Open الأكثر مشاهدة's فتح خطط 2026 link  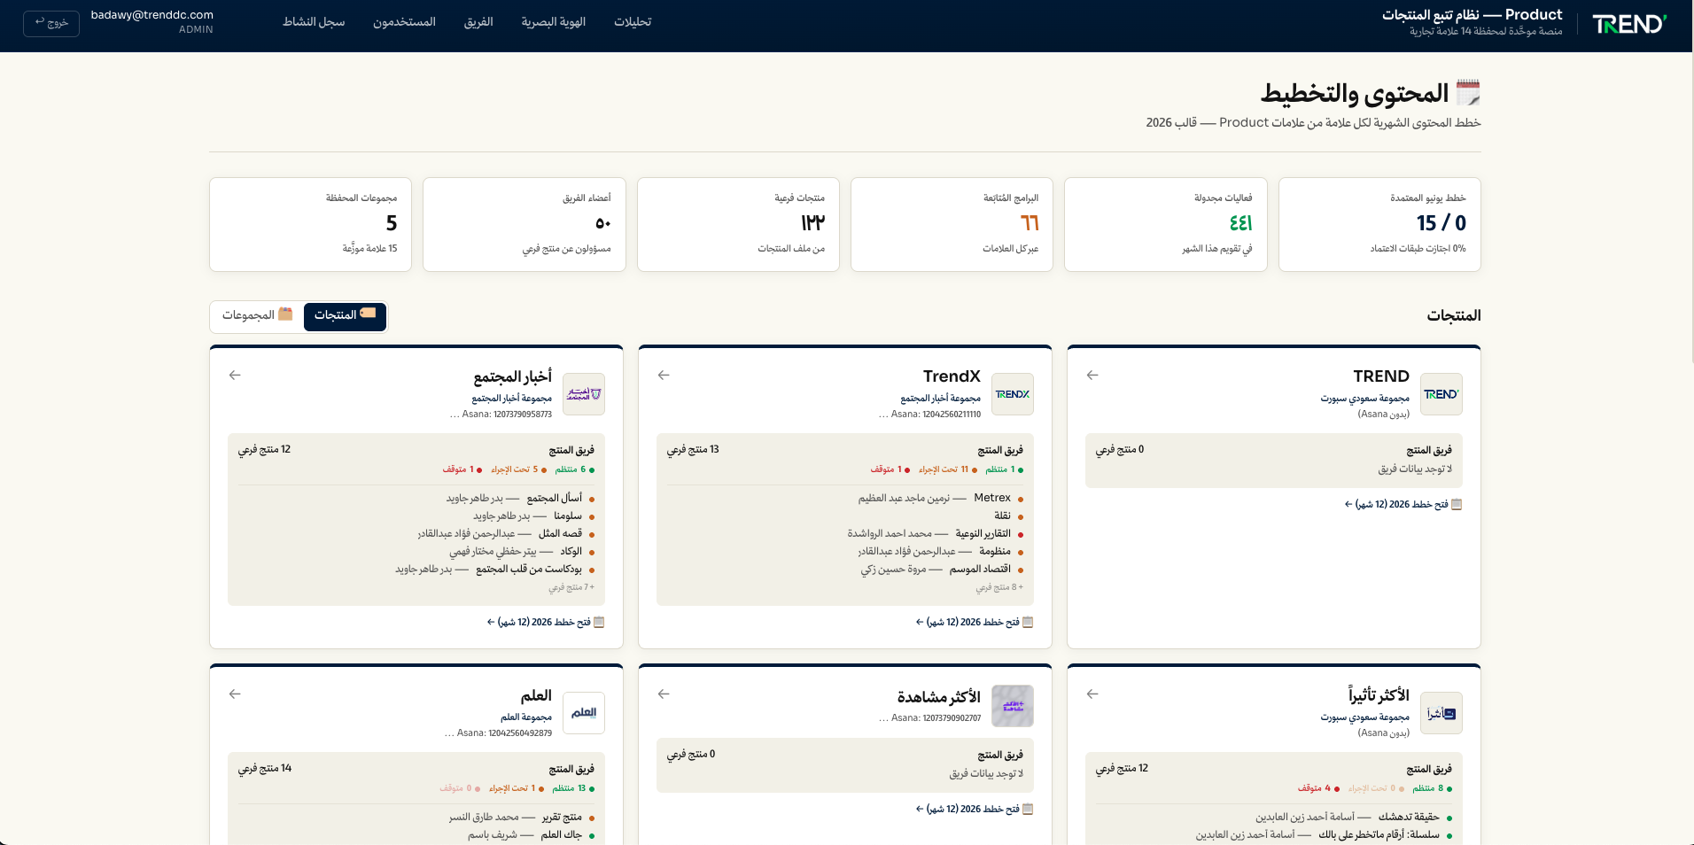[975, 809]
